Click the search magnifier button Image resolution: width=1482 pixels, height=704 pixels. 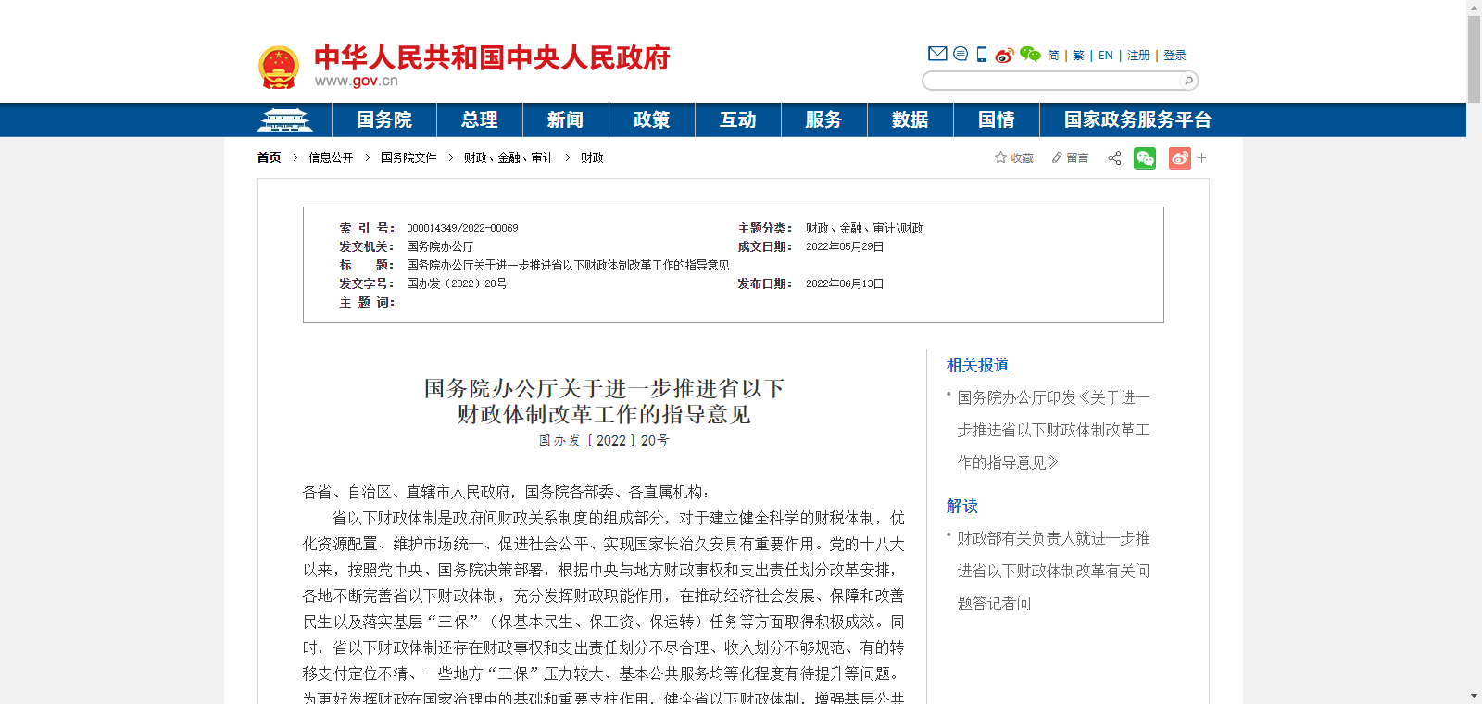click(1188, 81)
